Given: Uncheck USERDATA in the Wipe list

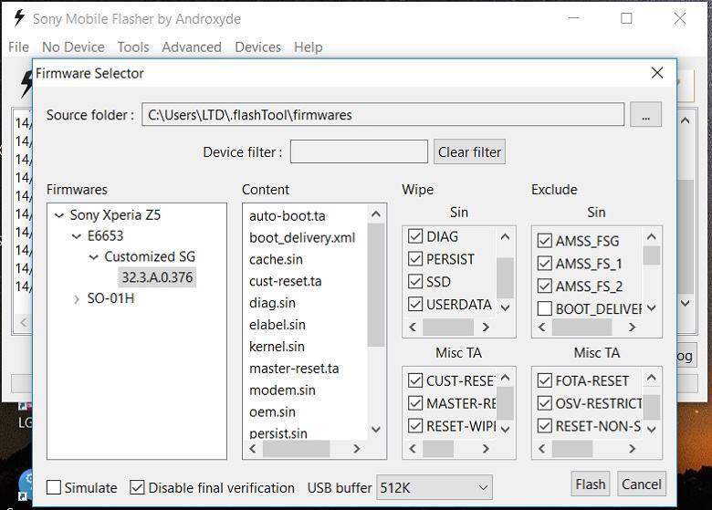Looking at the screenshot, I should [415, 304].
